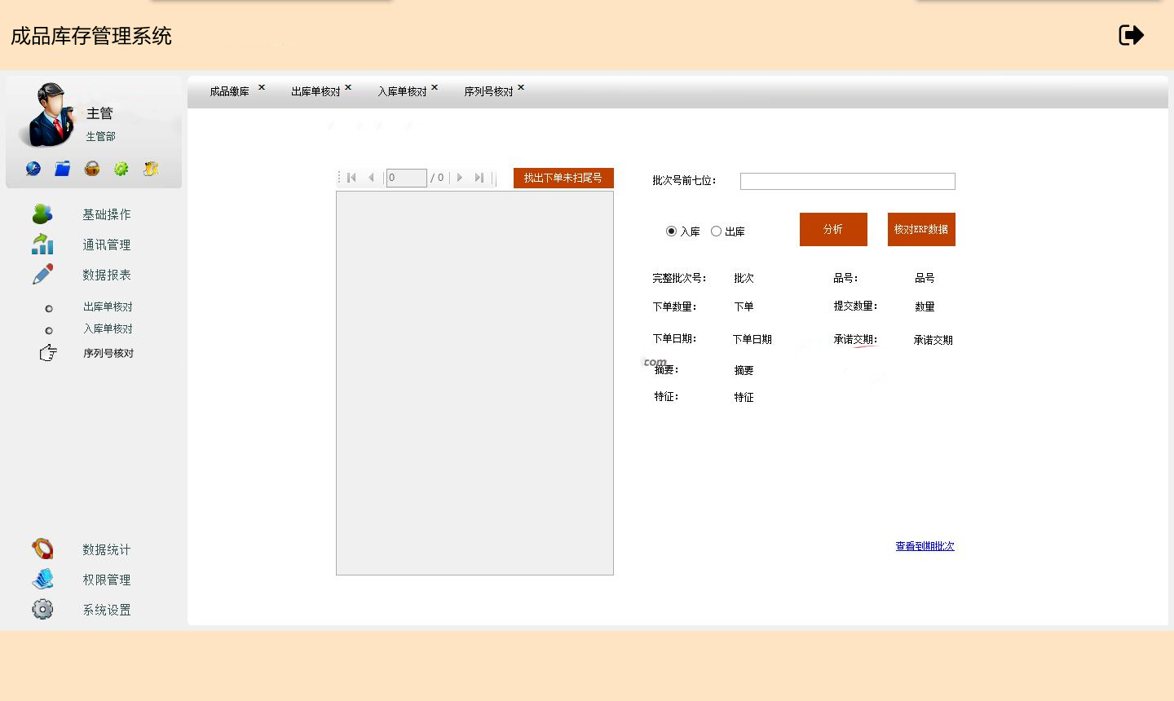Switch to the 入库单核对 tab
The width and height of the screenshot is (1174, 701).
402,92
